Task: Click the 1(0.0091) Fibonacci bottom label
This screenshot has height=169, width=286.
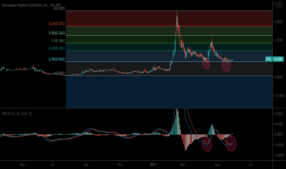Action: pos(59,73)
